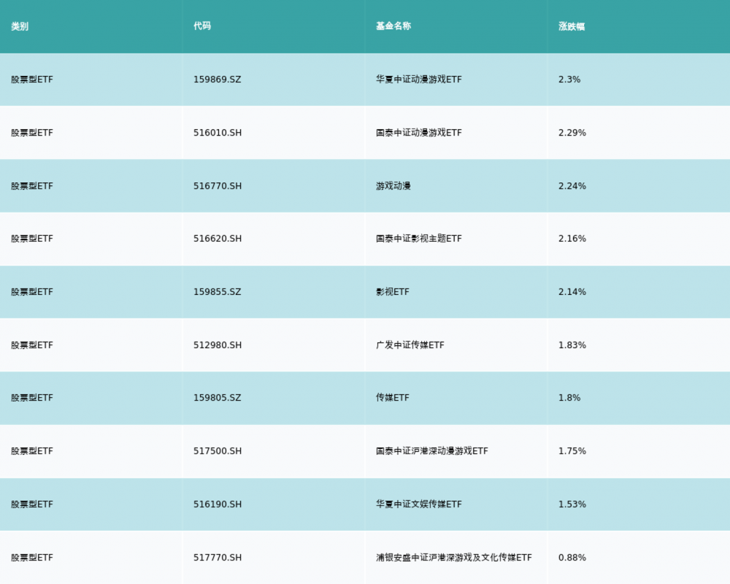Image resolution: width=730 pixels, height=584 pixels.
Task: Click the 类别 column header
Action: pos(20,26)
